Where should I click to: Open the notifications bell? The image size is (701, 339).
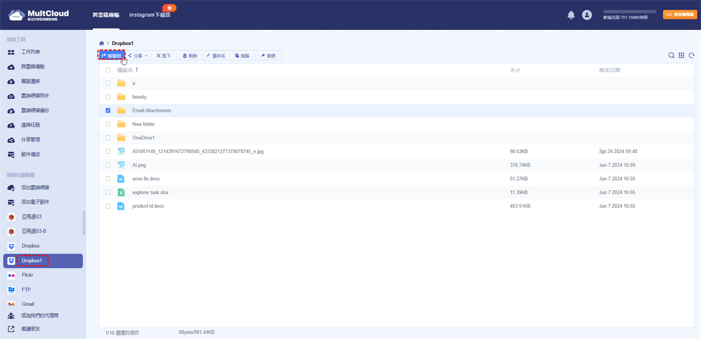(x=571, y=15)
